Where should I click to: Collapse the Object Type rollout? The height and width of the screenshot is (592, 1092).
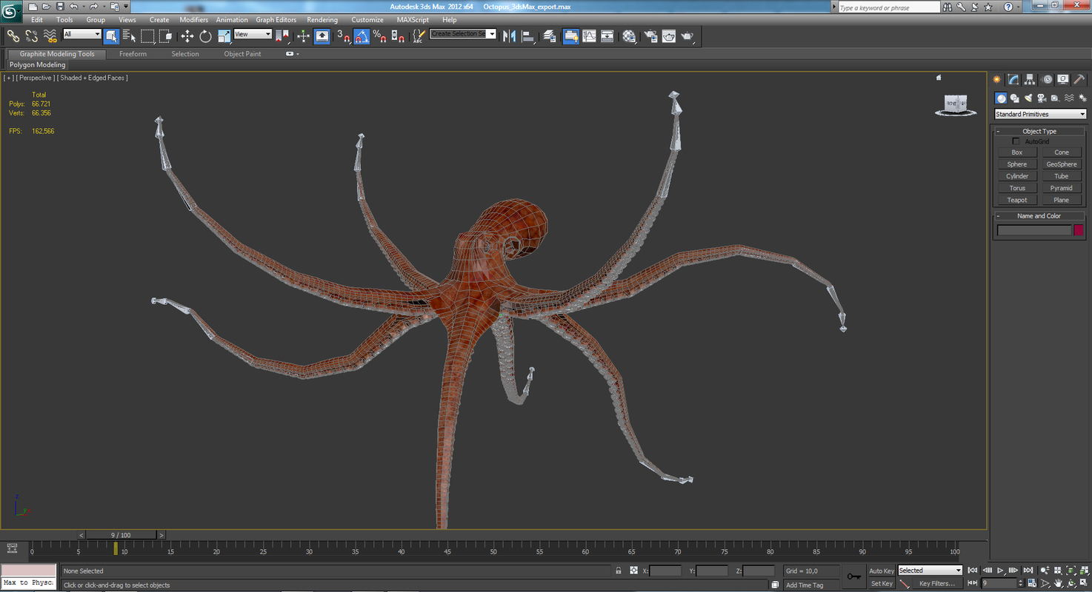coord(1039,131)
